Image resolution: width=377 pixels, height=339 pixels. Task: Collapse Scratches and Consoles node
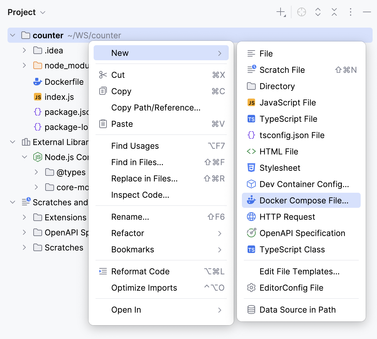click(13, 202)
